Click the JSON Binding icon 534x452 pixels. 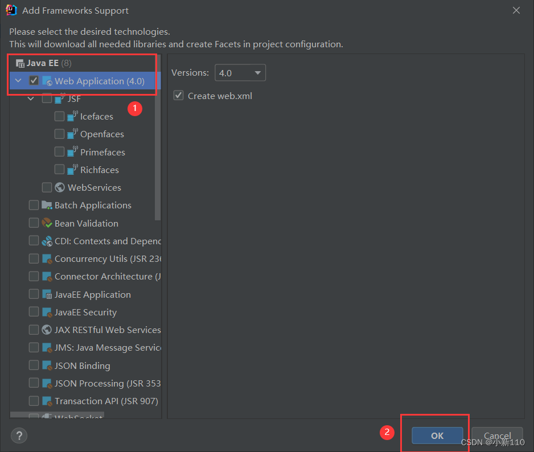click(47, 365)
